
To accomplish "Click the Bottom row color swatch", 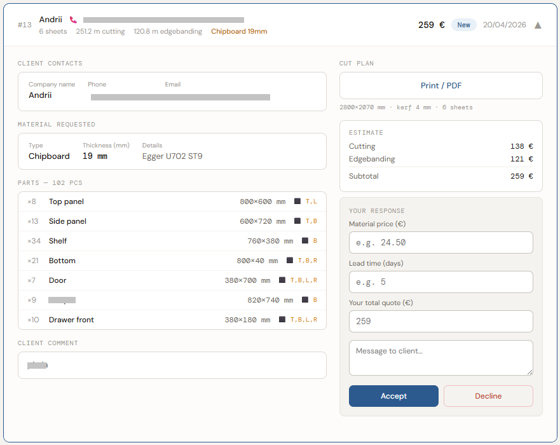I will (x=290, y=260).
